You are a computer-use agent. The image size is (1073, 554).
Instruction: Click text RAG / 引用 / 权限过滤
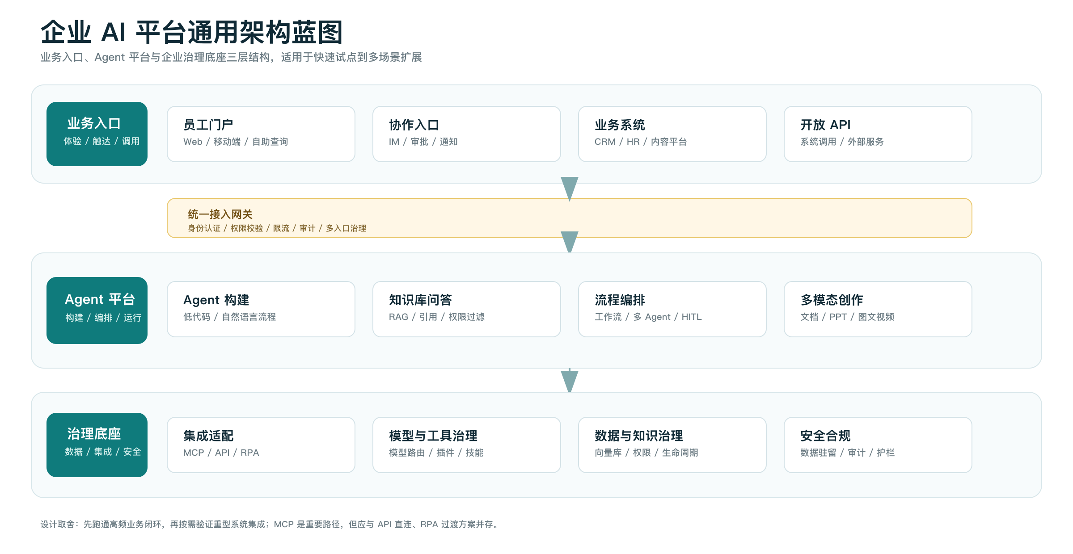[x=437, y=317]
